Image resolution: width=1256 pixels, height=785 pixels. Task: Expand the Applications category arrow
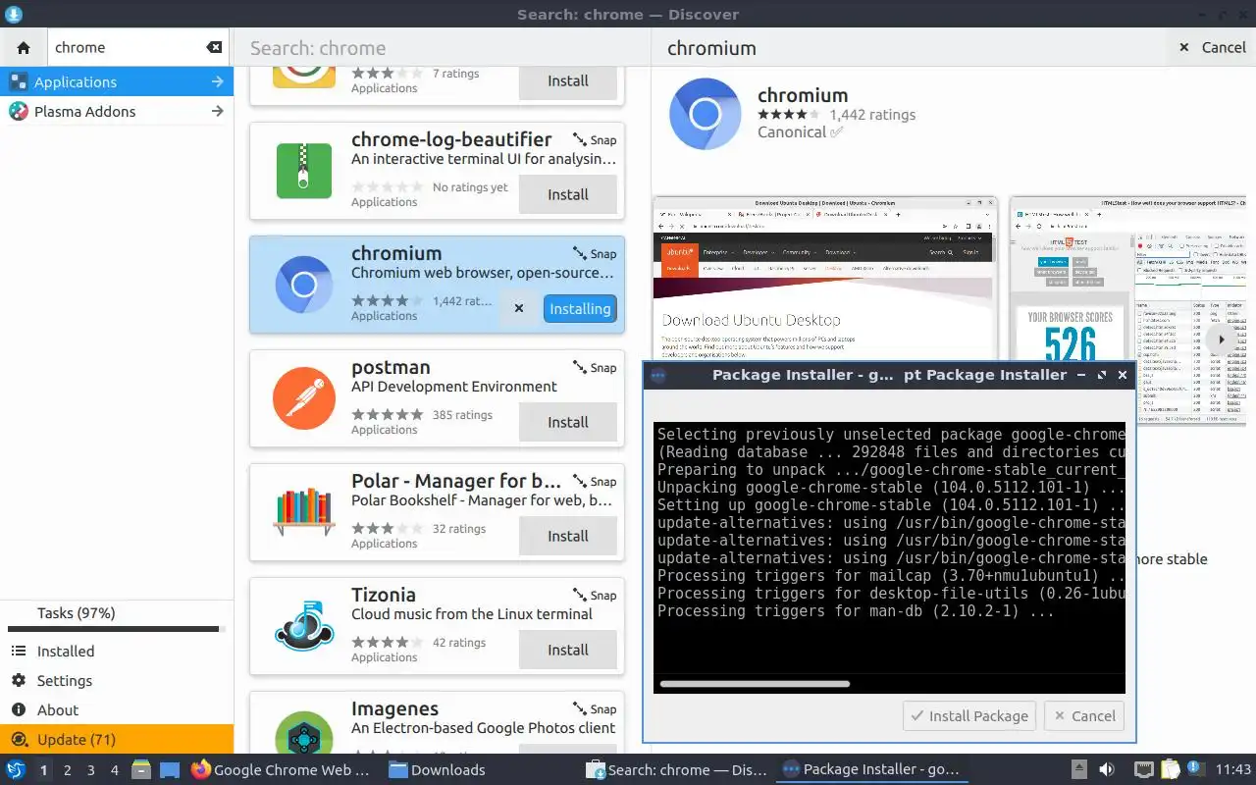pos(218,81)
